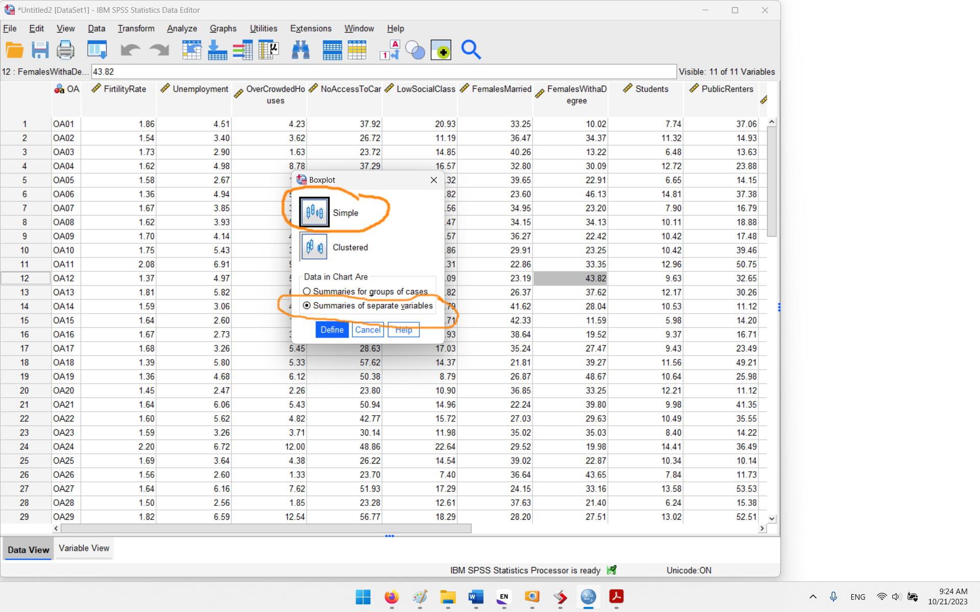The image size is (980, 612).
Task: Open the Recall recently used dialogs icon
Action: [97, 50]
